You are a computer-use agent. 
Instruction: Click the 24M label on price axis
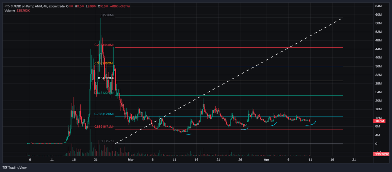pos(378,92)
